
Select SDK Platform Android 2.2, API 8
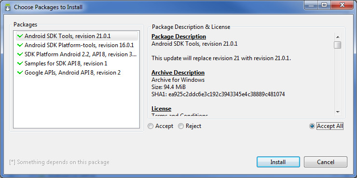click(77, 54)
